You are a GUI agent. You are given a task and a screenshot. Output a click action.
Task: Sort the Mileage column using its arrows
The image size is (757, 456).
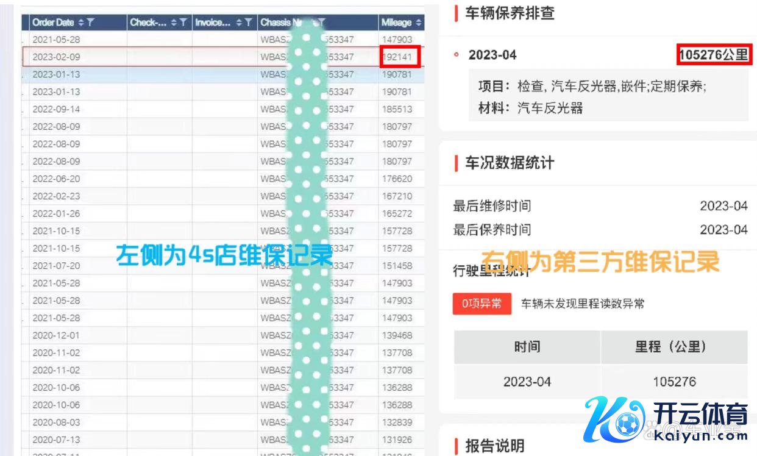418,23
